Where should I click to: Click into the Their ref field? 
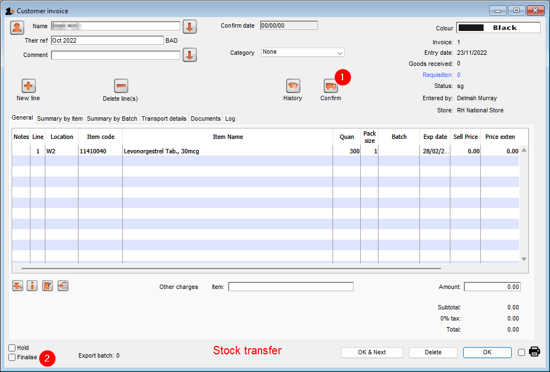coord(107,40)
